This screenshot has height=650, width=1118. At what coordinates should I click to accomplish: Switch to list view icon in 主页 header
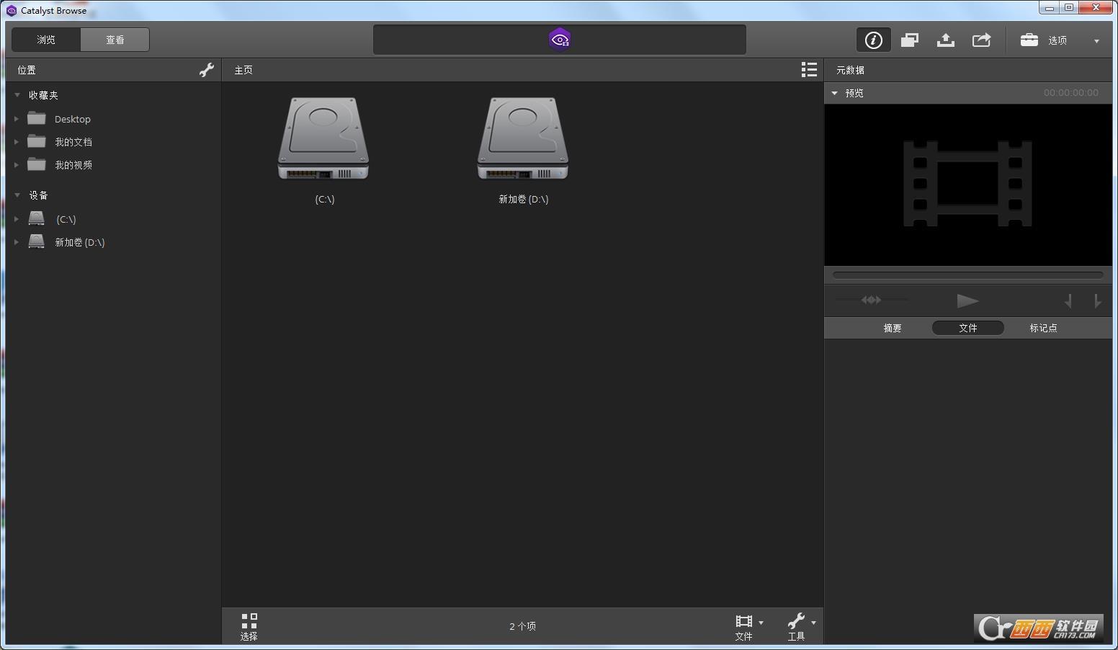click(x=809, y=70)
